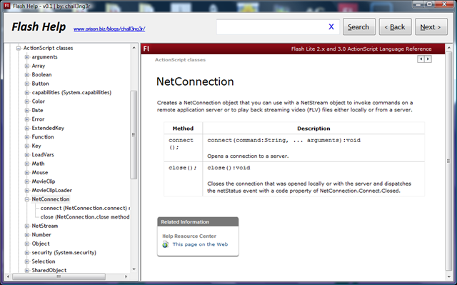This screenshot has width=457, height=285.
Task: Select the security (System.security) item
Action: (64, 252)
